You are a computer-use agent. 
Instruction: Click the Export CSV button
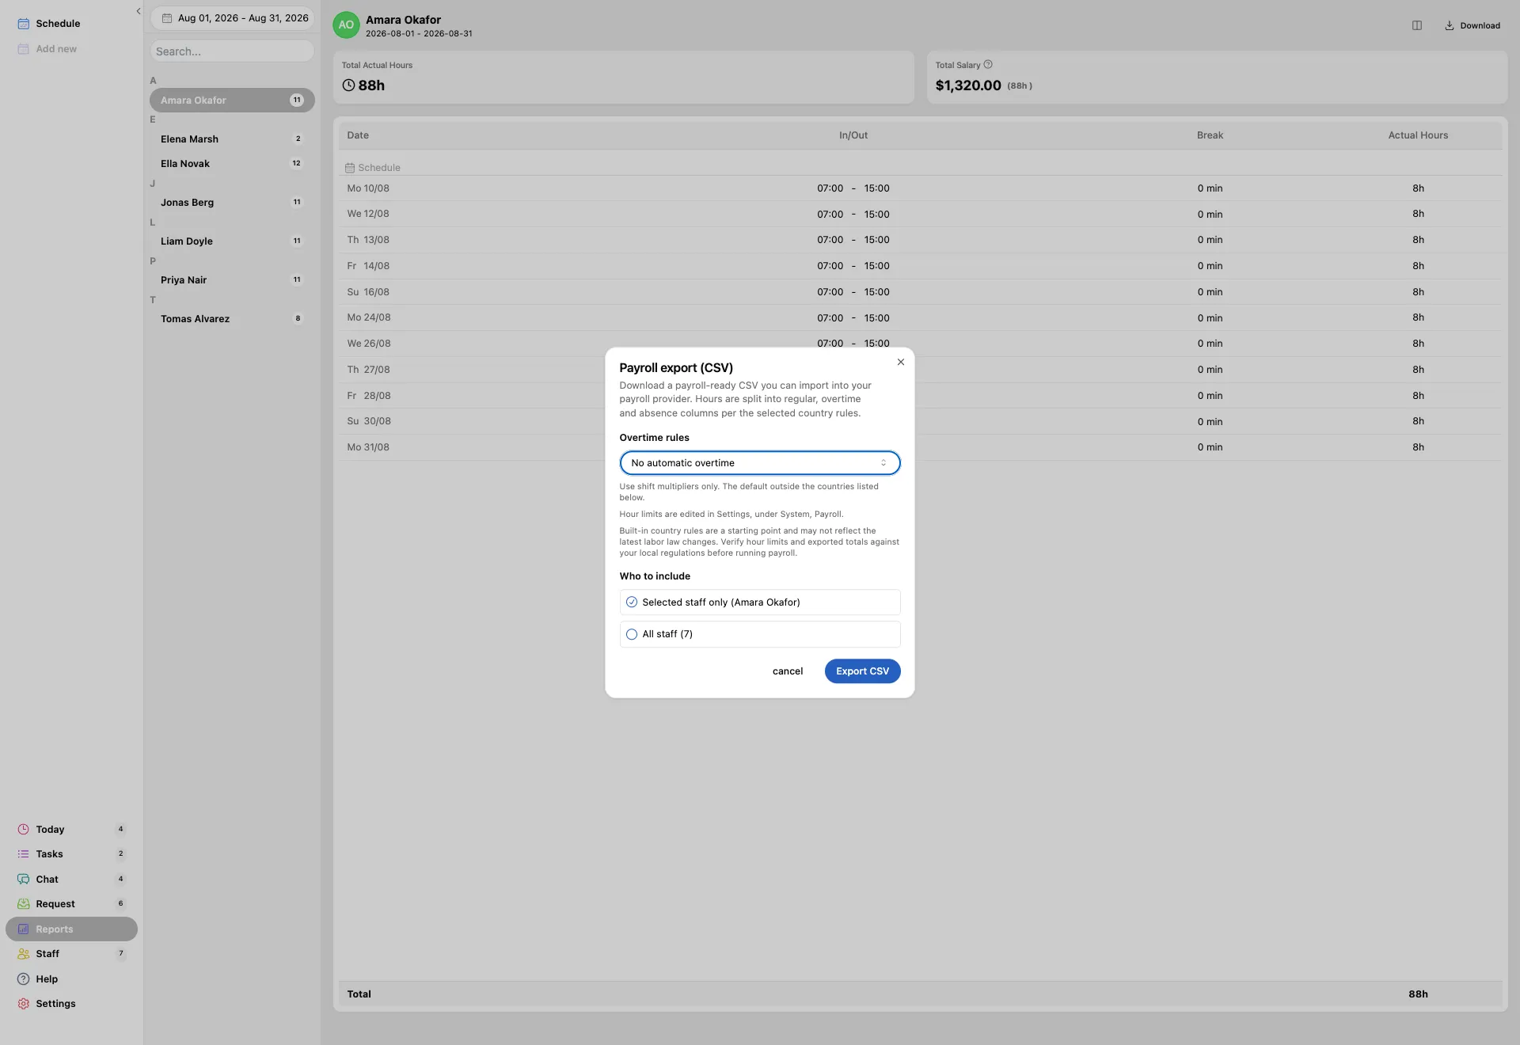pos(863,671)
